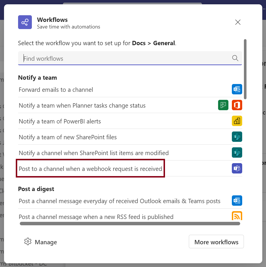Click the orange RSS feed icon

[237, 216]
